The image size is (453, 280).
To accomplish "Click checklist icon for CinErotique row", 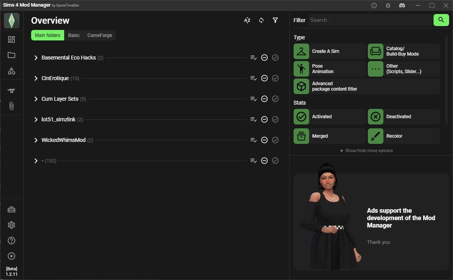I will [x=254, y=78].
